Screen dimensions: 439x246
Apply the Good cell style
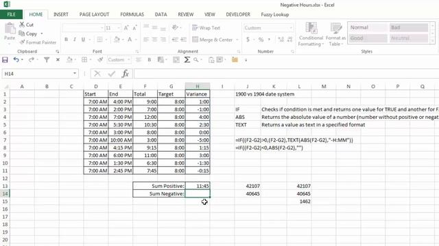368,38
